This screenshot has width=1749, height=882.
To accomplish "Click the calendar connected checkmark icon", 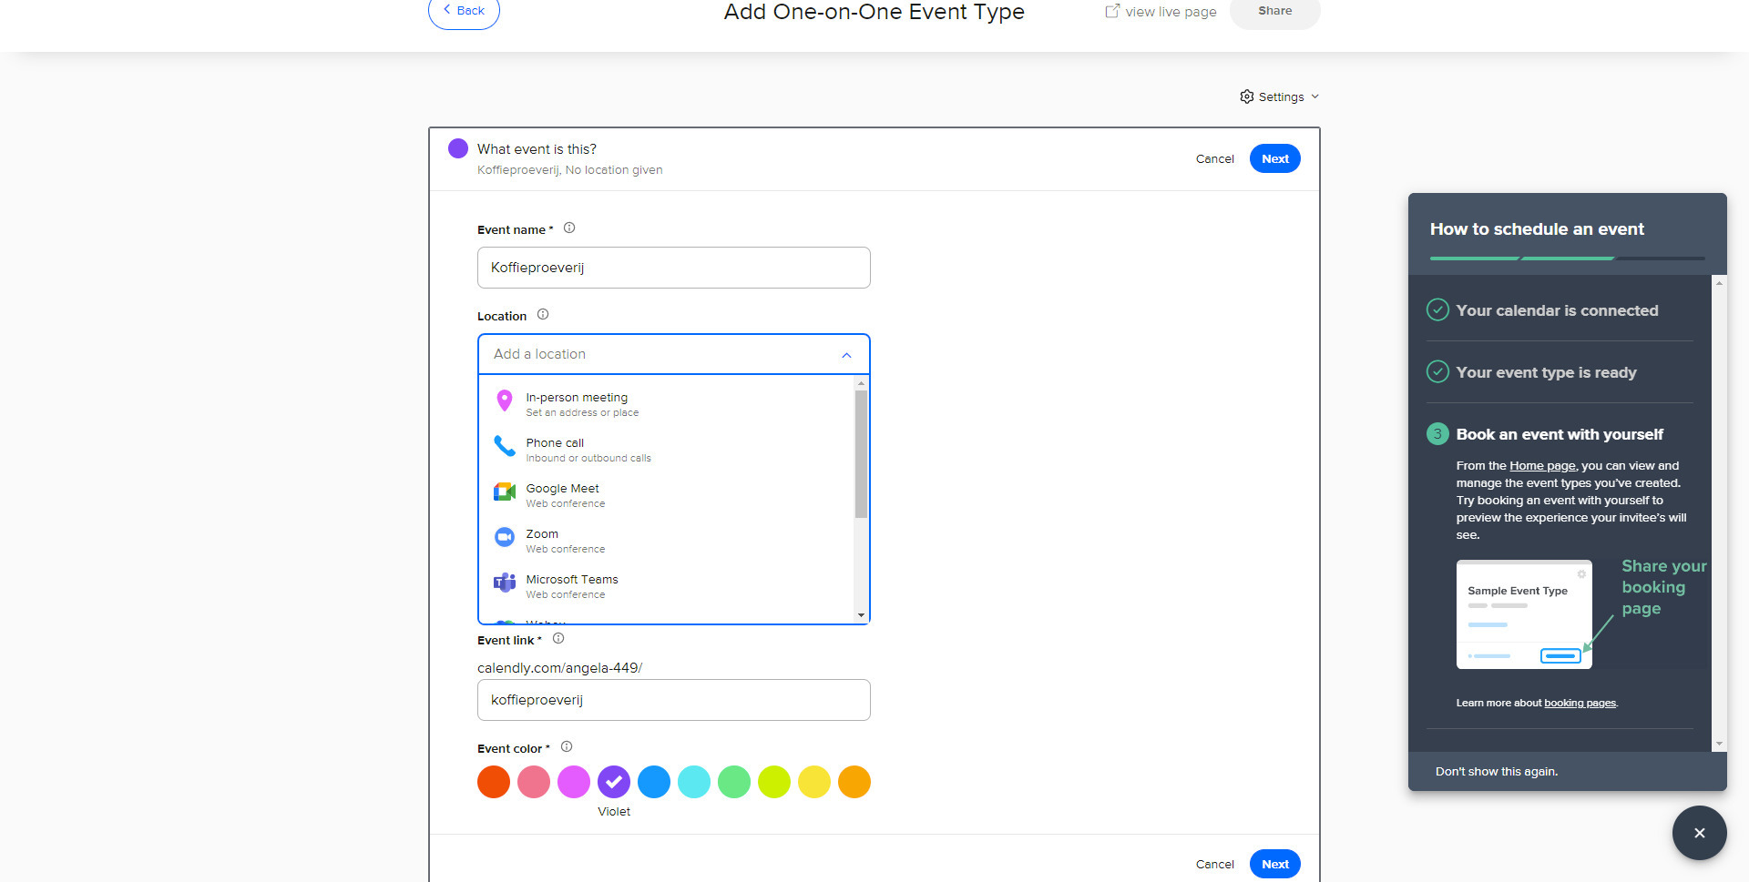I will point(1437,310).
